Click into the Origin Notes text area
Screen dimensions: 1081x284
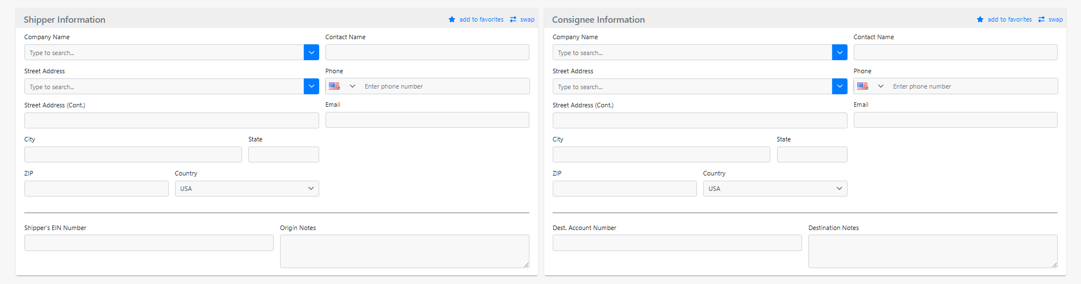tap(404, 251)
